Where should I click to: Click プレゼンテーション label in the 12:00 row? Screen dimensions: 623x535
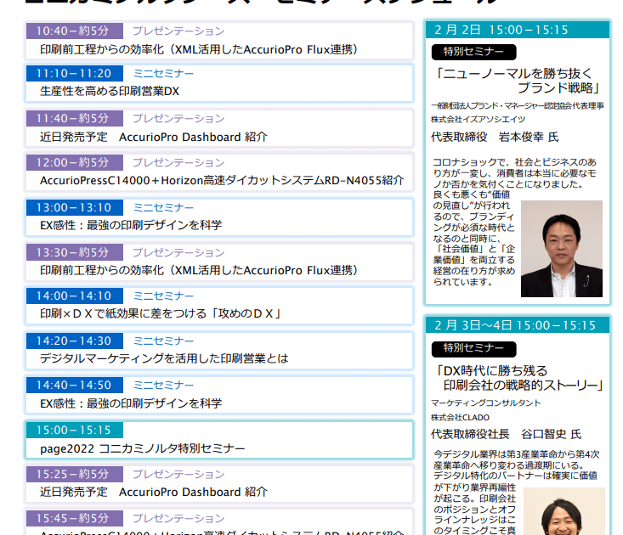pos(178,163)
